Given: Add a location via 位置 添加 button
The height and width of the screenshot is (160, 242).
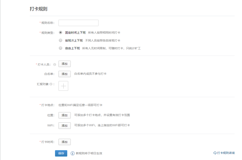Looking at the screenshot, I should 64,115.
